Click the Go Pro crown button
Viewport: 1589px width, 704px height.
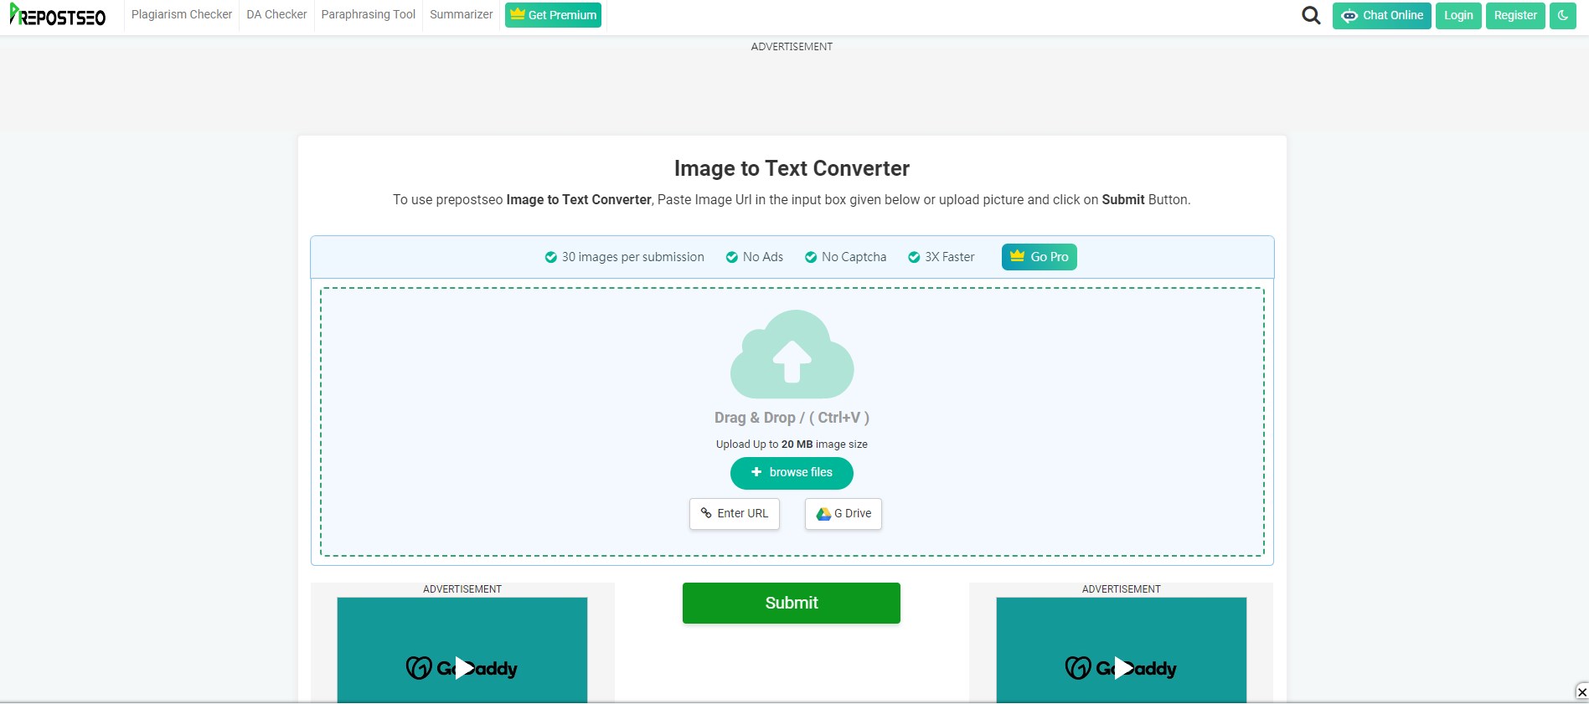[x=1039, y=257]
